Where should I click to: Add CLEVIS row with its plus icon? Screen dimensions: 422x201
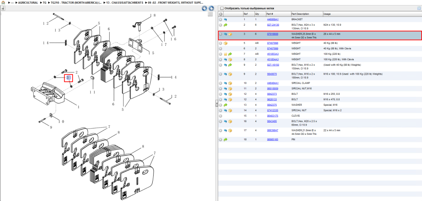tap(221, 116)
